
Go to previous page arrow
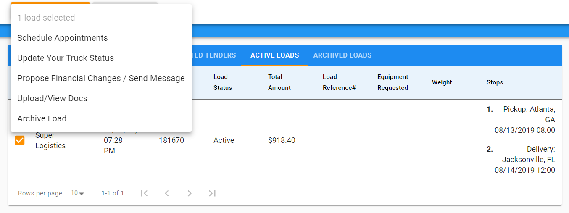(x=167, y=193)
